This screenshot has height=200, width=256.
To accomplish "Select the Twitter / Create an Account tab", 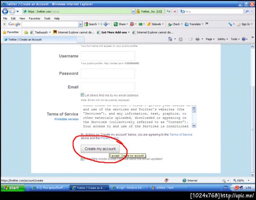I will coord(39,40).
